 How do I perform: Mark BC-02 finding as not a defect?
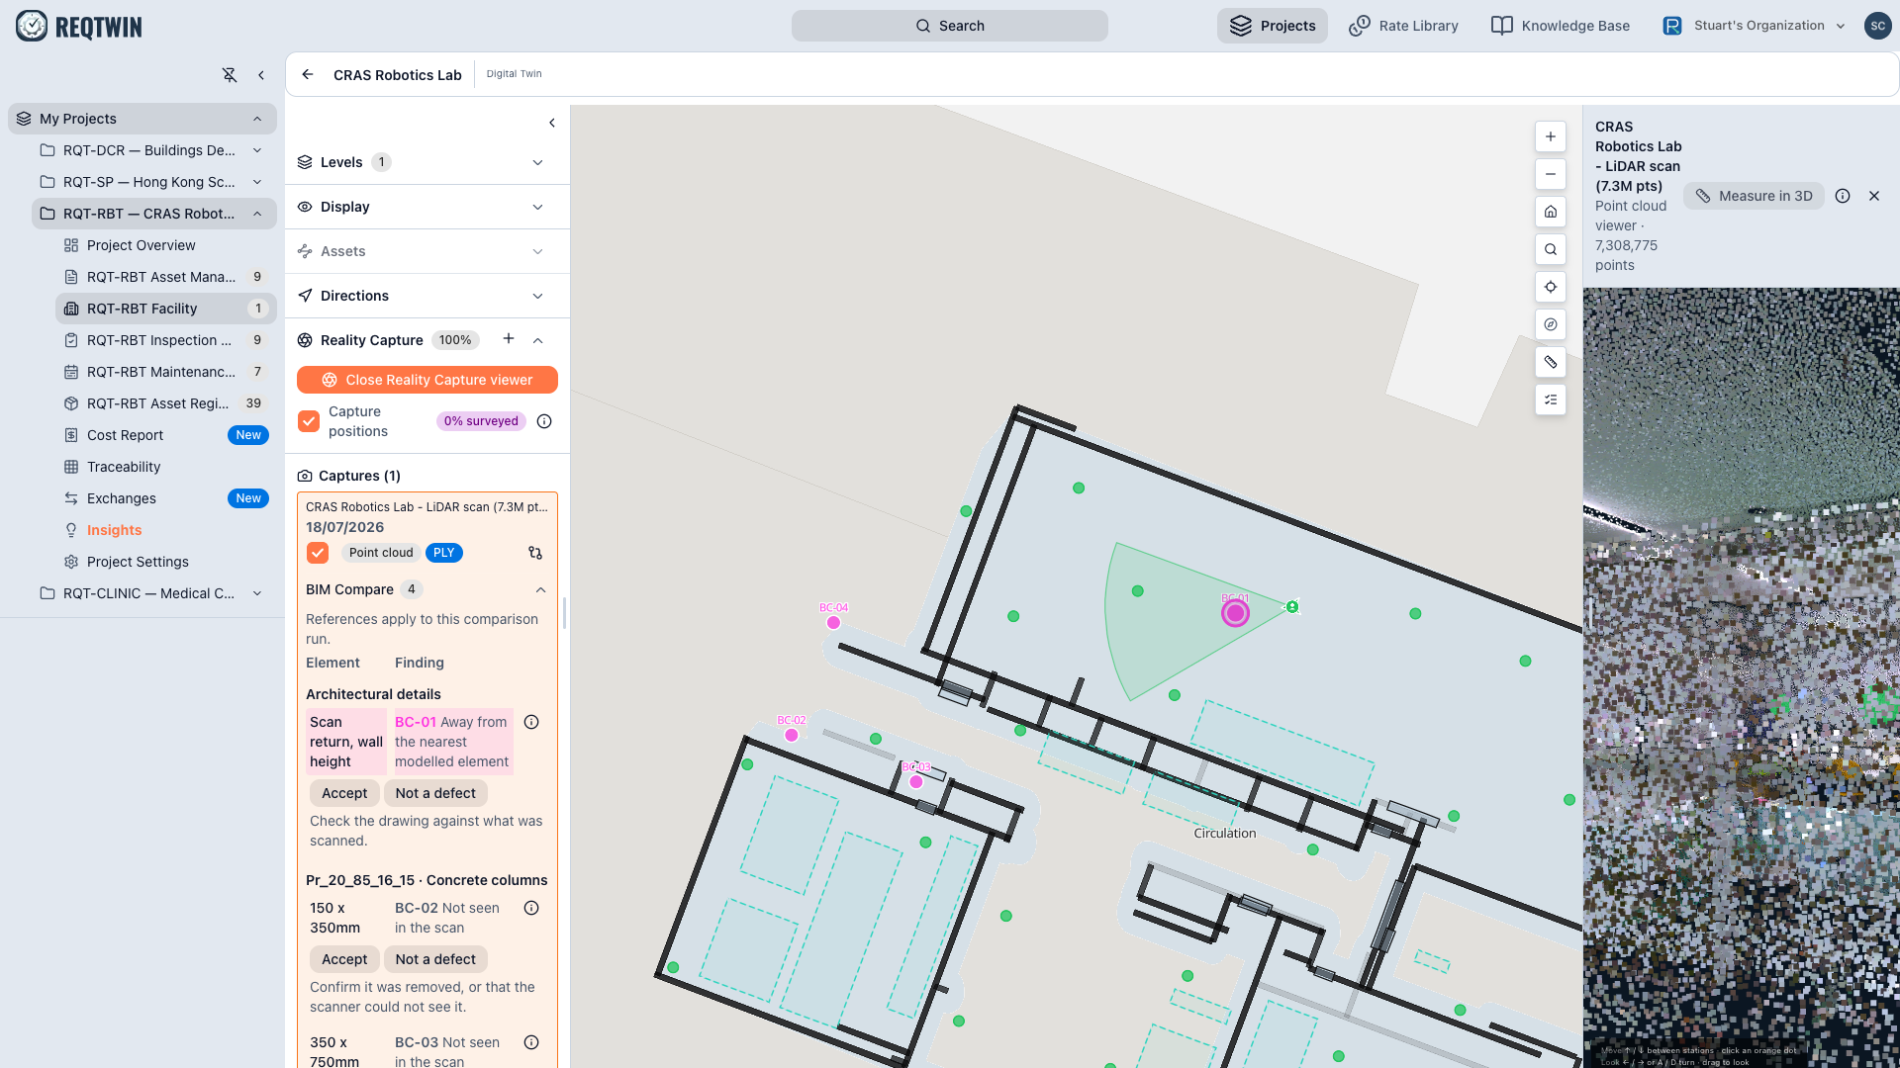coord(435,959)
